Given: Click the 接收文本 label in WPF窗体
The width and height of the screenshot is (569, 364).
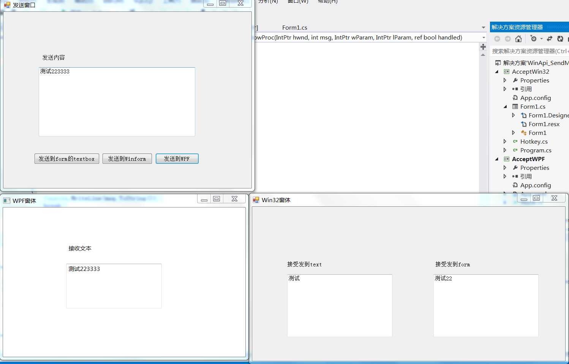Looking at the screenshot, I should (x=80, y=248).
